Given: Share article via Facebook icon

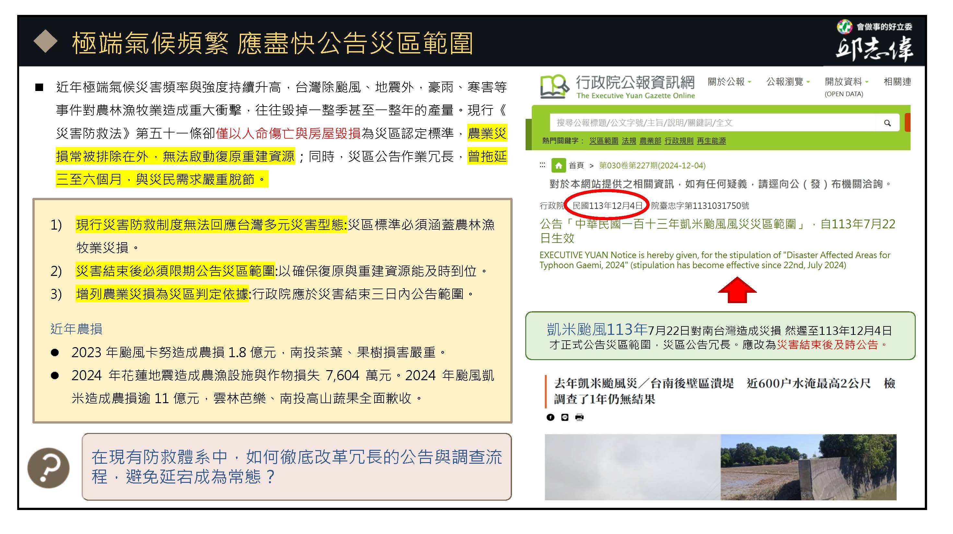Looking at the screenshot, I should pos(550,417).
